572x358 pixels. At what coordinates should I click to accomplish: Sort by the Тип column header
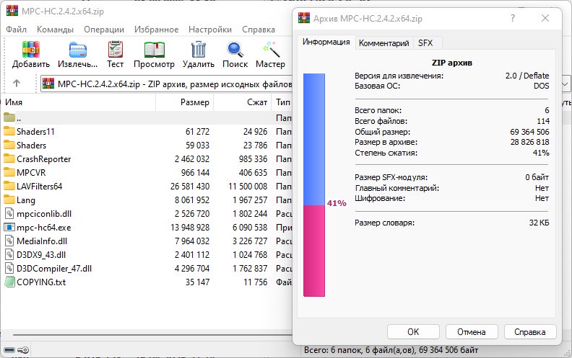[x=282, y=102]
